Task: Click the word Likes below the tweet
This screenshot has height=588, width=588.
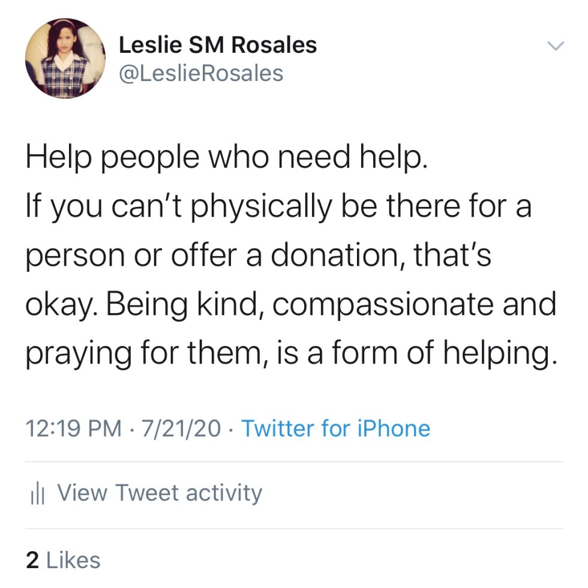Action: 73,560
